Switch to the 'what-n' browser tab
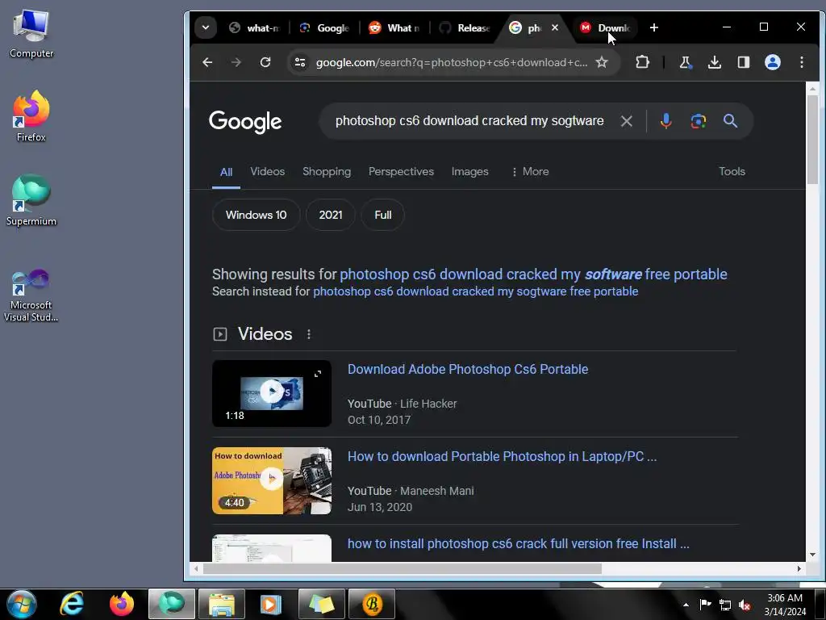The height and width of the screenshot is (620, 826). point(254,28)
